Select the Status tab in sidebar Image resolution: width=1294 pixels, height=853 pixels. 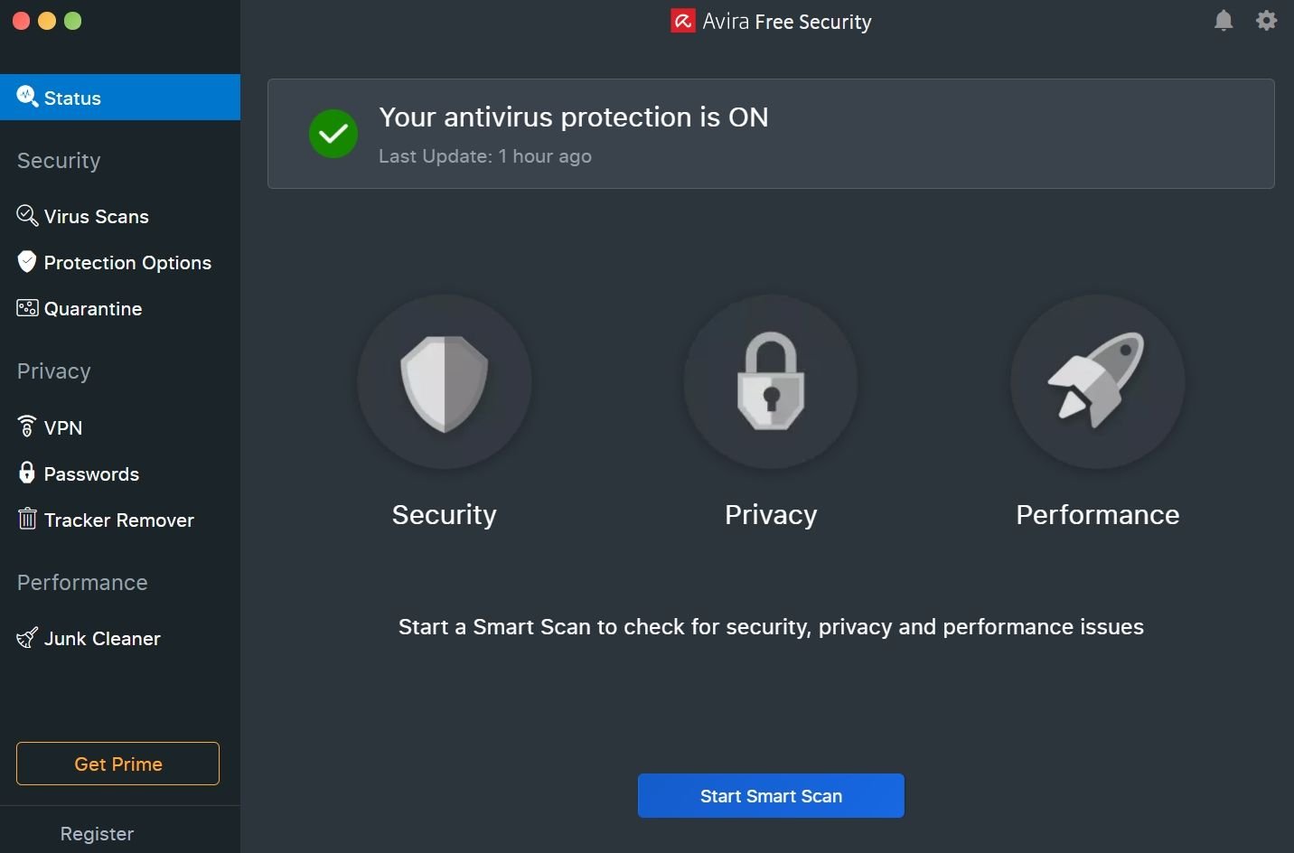pos(120,98)
